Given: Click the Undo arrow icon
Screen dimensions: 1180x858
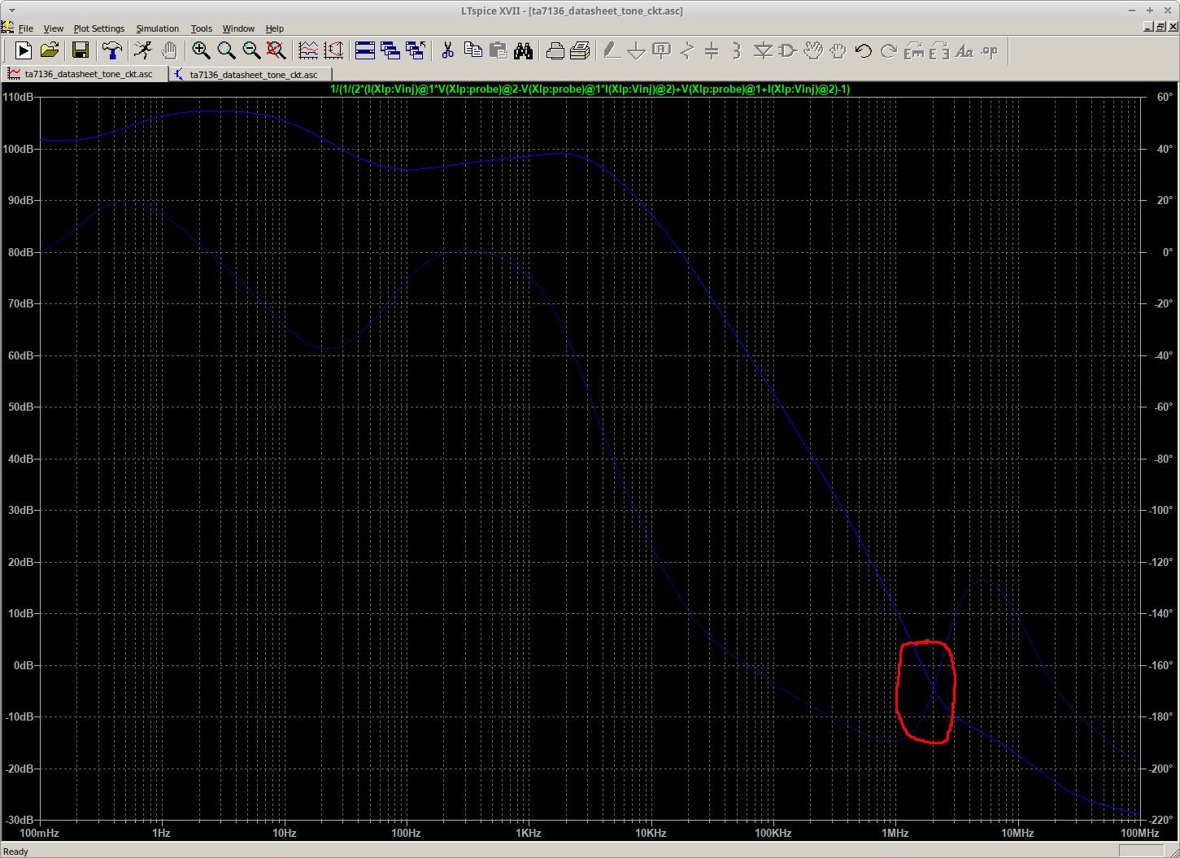Looking at the screenshot, I should [x=864, y=51].
